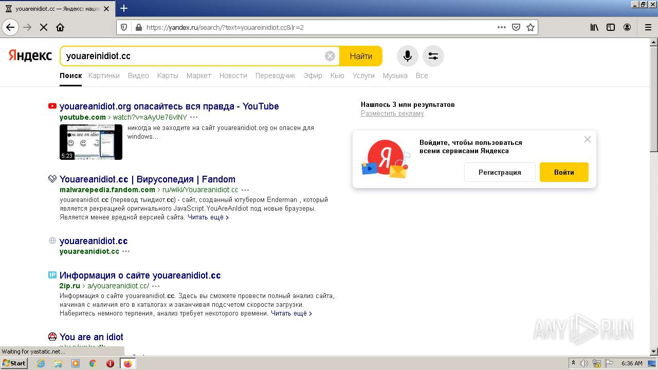Click the Яндекс logo
Screen dimensions: 658x370
tap(30, 55)
